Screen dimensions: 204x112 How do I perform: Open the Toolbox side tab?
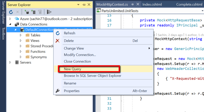(3, 33)
